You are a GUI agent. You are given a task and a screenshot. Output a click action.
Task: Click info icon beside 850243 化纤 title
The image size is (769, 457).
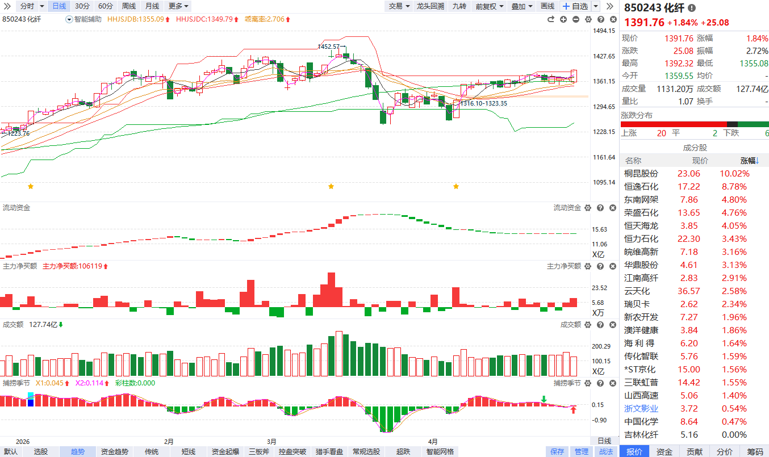point(691,8)
